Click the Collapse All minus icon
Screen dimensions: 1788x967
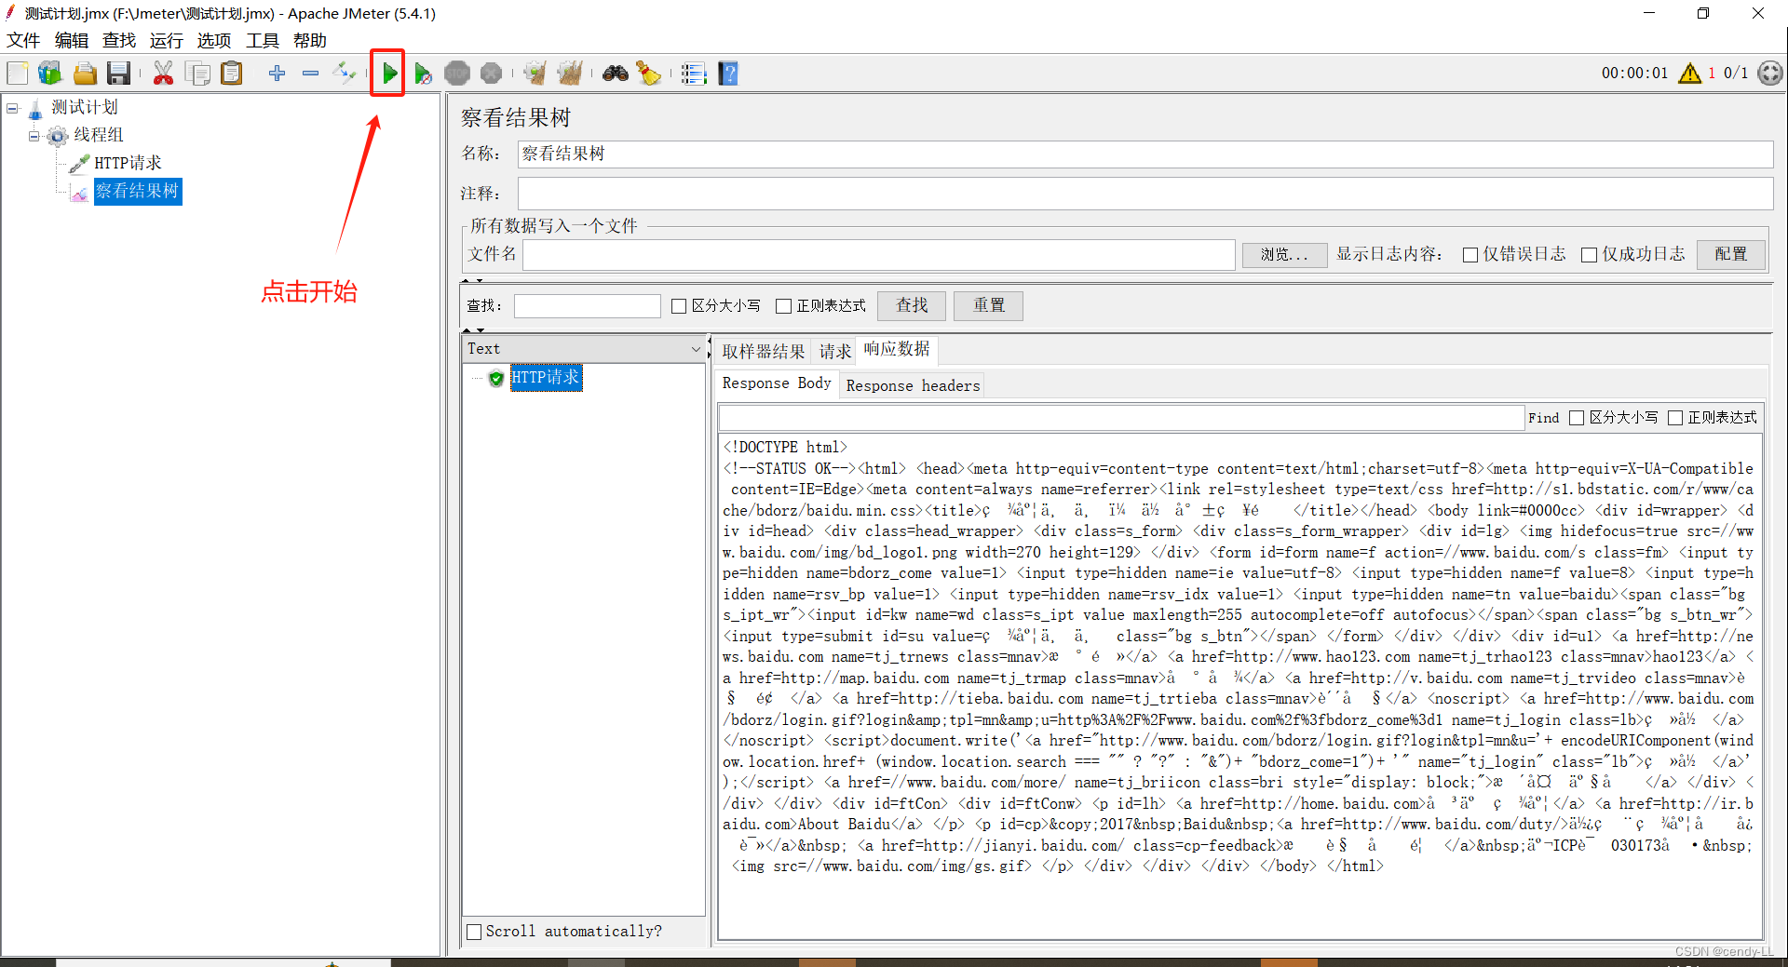pos(311,74)
